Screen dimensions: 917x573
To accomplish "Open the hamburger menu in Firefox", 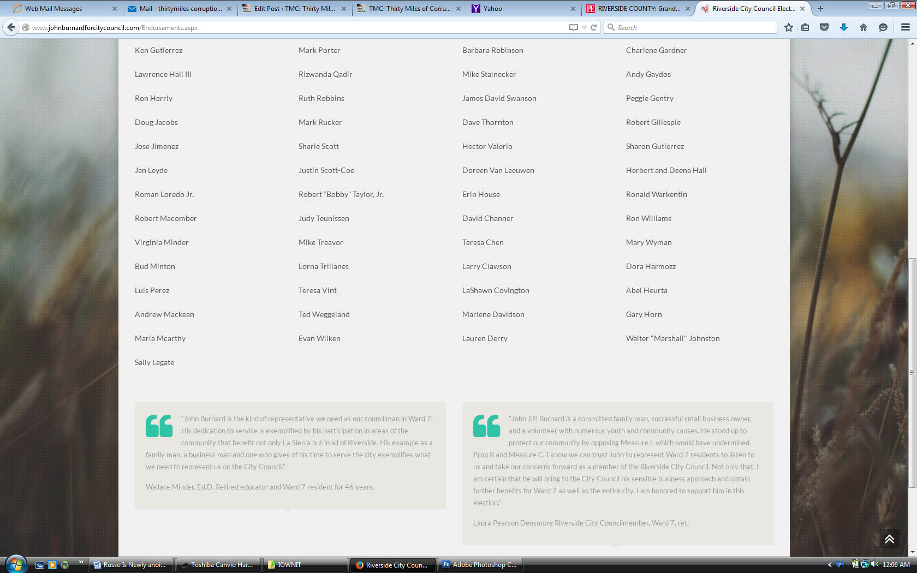I will coord(905,27).
